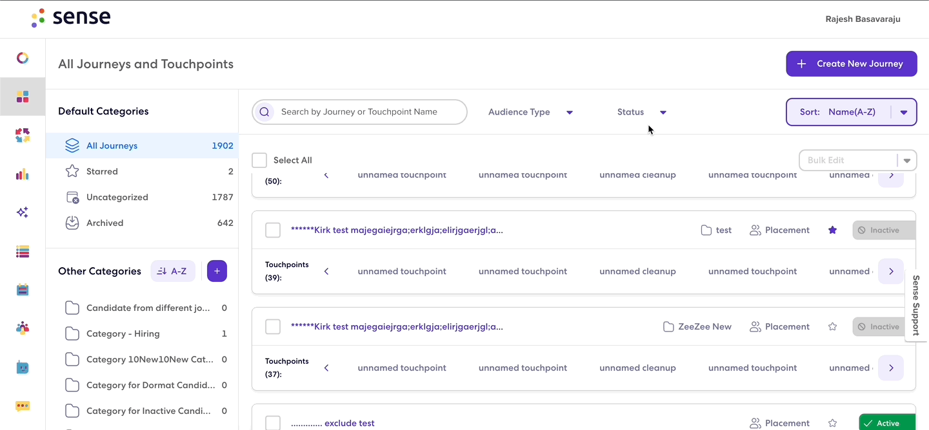Viewport: 929px width, 430px height.
Task: Star the ZeeZee New journey
Action: (832, 326)
